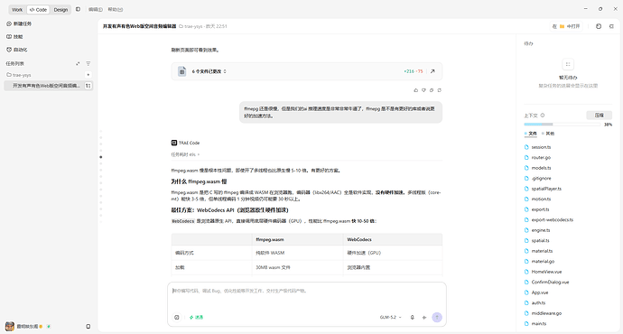The width and height of the screenshot is (623, 334).
Task: Click the sparkle enhance prompt icon
Action: [x=424, y=318]
